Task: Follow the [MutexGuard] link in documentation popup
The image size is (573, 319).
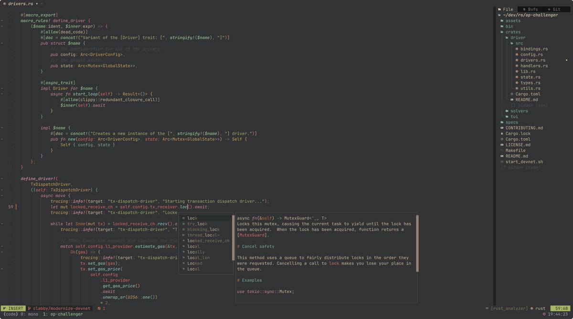Action: pos(253,235)
